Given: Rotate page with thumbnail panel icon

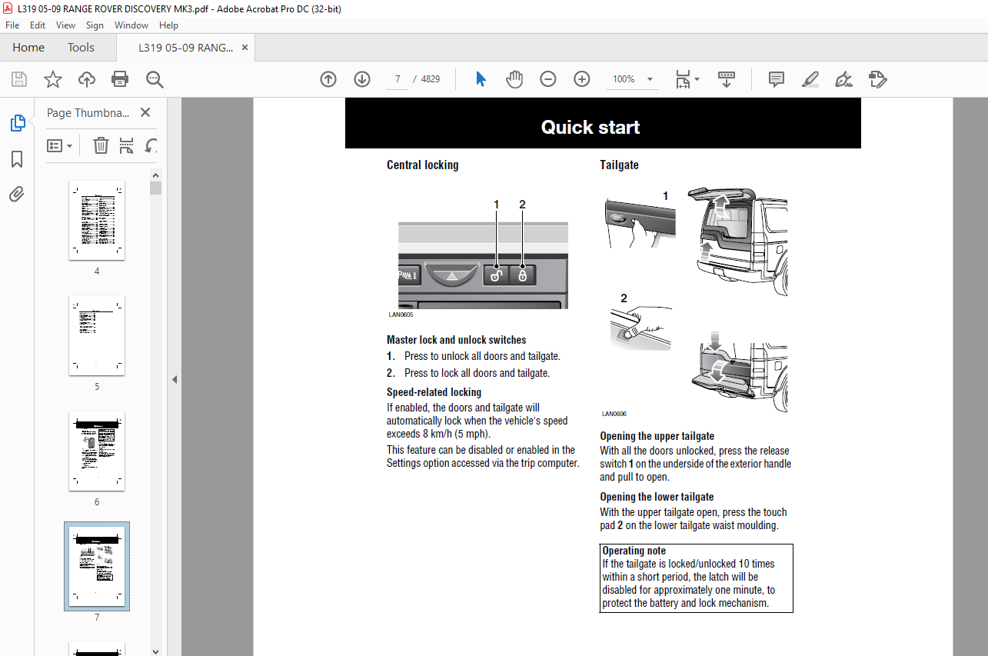Looking at the screenshot, I should pos(151,145).
